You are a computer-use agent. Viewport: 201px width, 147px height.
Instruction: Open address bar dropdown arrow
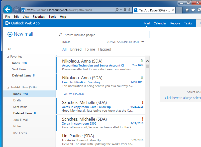[121, 10]
